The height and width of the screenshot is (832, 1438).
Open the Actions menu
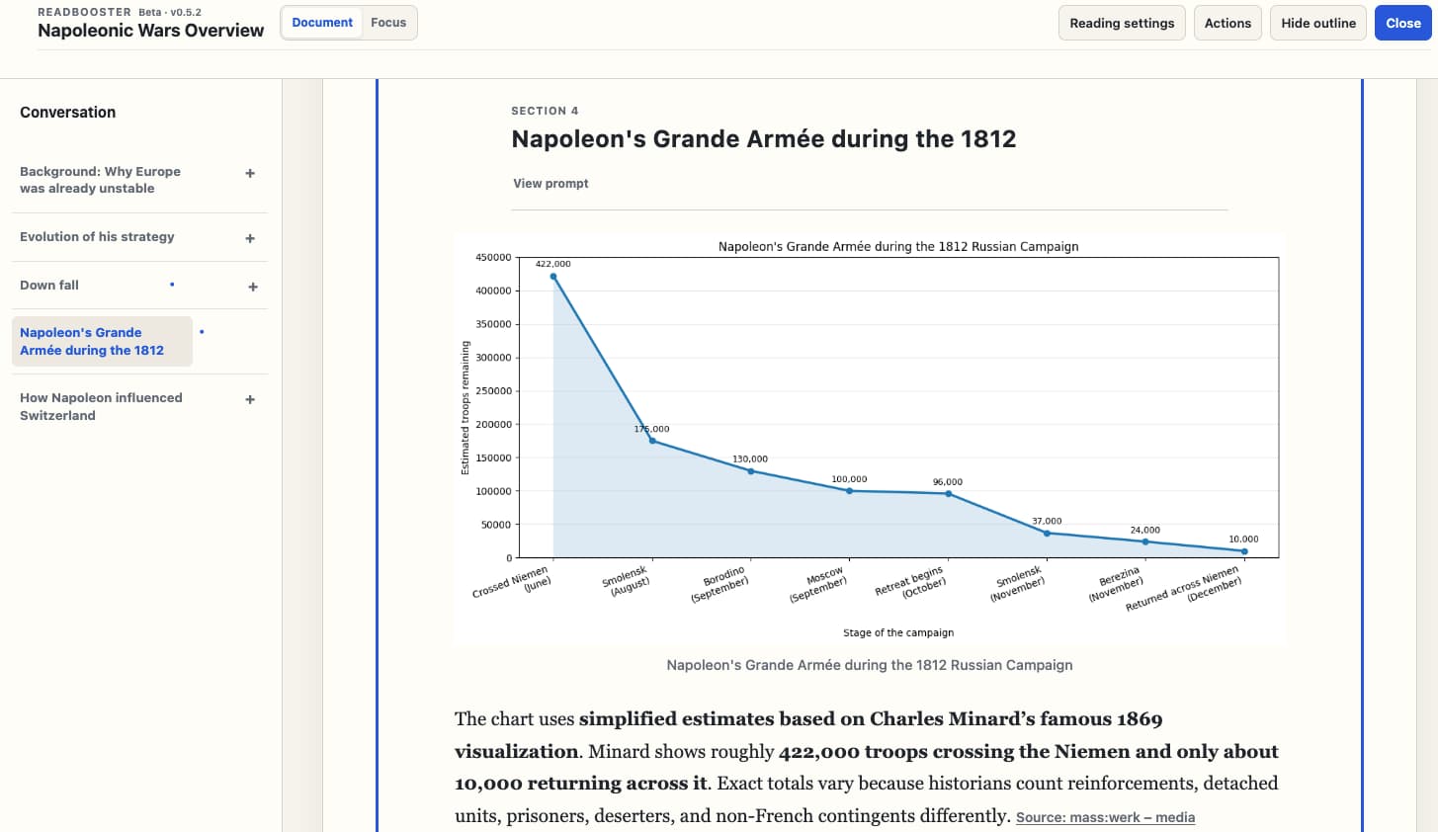pos(1227,23)
